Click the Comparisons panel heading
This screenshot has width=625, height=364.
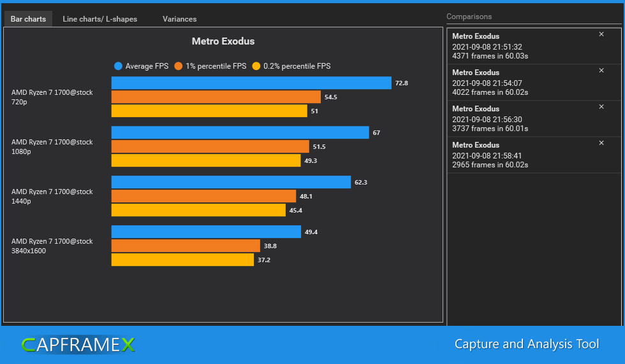(x=469, y=17)
